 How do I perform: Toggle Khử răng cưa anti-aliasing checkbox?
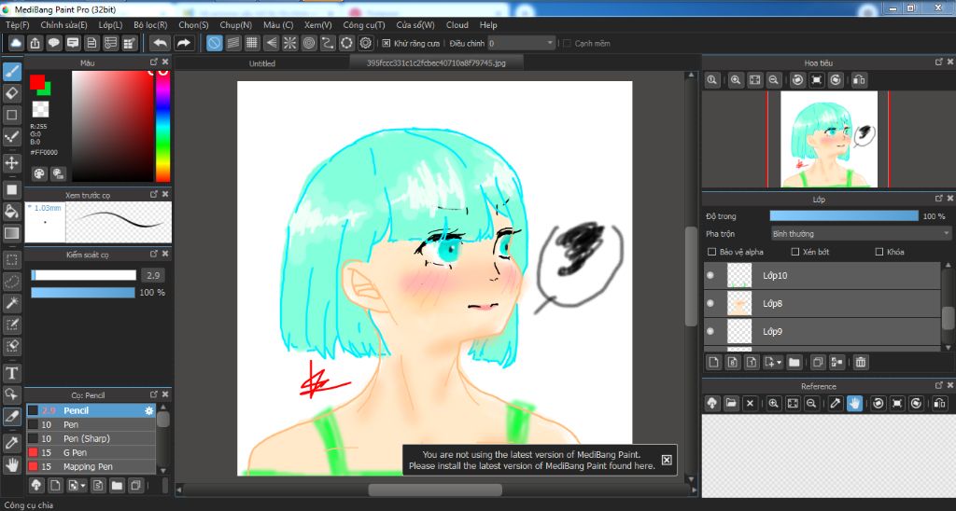click(x=386, y=43)
